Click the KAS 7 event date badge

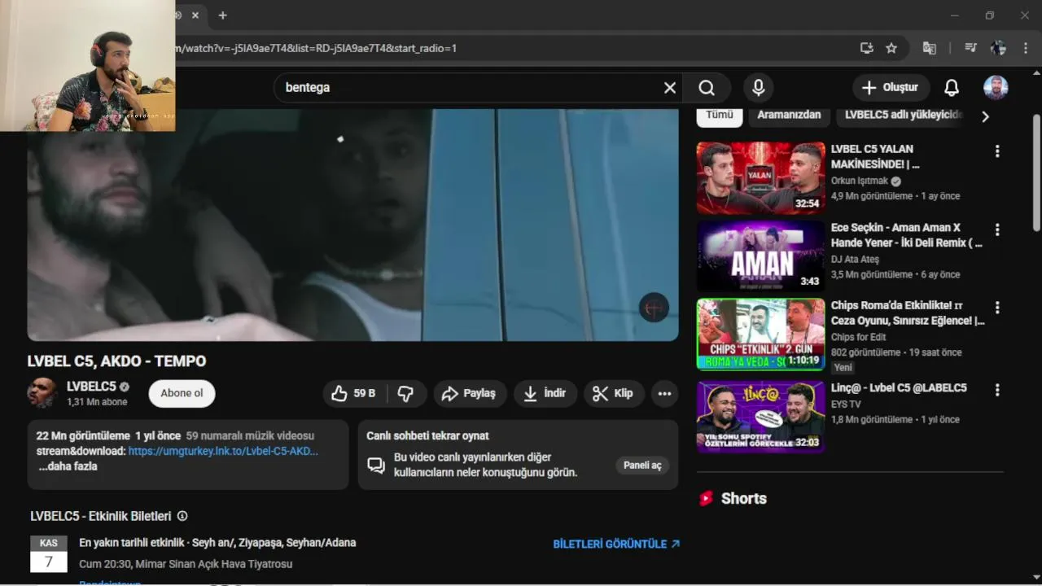coord(49,553)
